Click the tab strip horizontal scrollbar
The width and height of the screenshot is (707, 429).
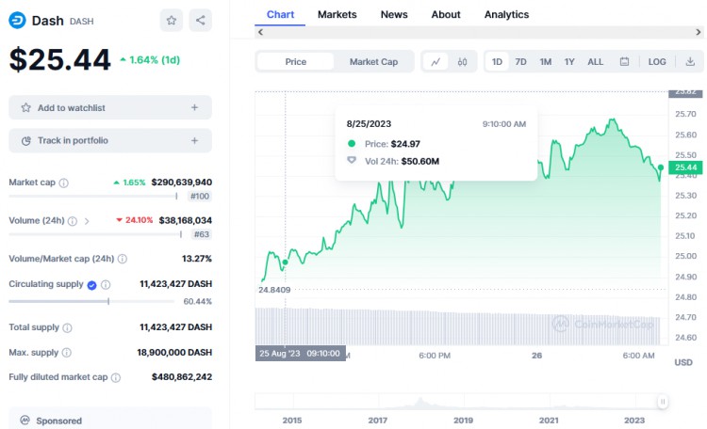pos(479,32)
